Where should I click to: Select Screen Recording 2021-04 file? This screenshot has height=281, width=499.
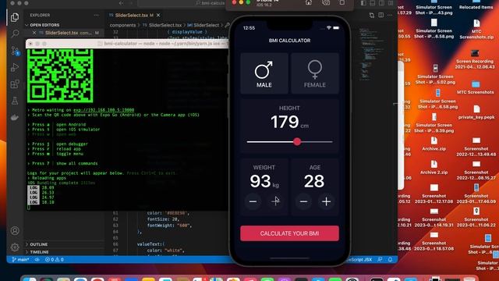[475, 59]
